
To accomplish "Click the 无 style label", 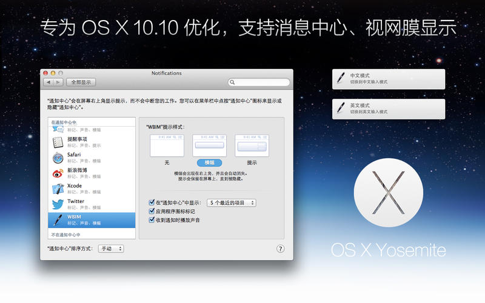I will pyautogui.click(x=167, y=162).
